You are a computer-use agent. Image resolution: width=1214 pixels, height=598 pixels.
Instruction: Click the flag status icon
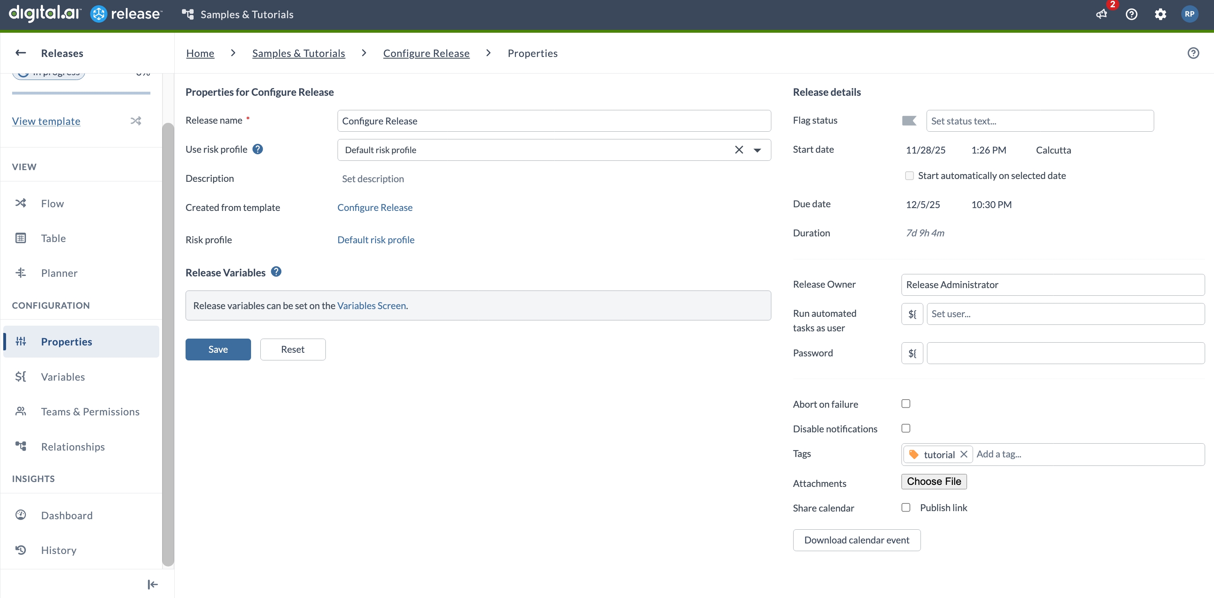(909, 121)
